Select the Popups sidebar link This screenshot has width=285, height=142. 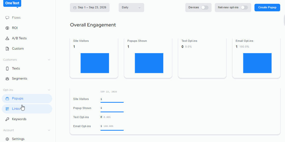click(x=27, y=98)
